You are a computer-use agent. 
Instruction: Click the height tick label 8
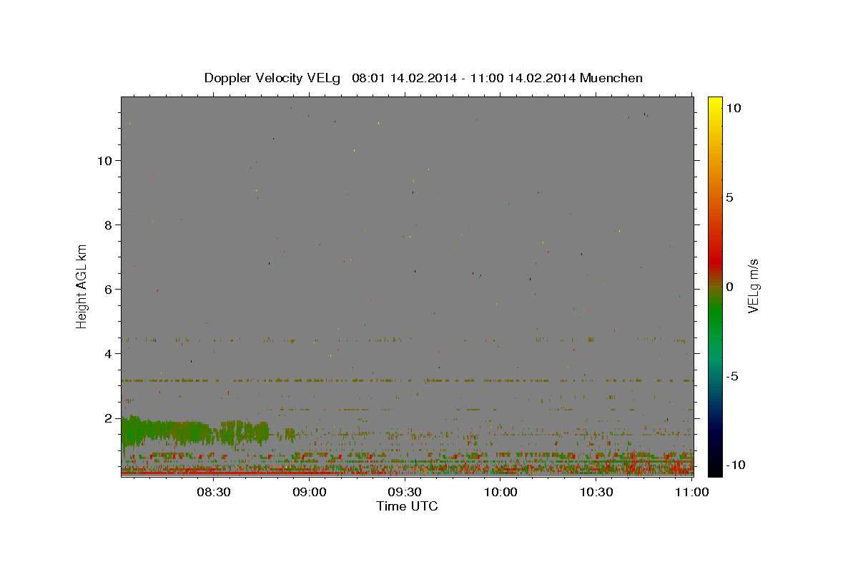tap(109, 225)
